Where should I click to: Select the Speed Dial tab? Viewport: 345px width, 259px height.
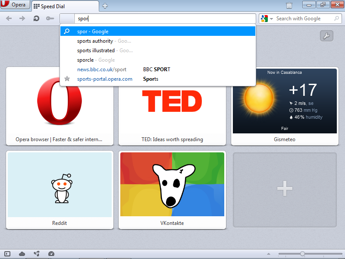pyautogui.click(x=65, y=6)
